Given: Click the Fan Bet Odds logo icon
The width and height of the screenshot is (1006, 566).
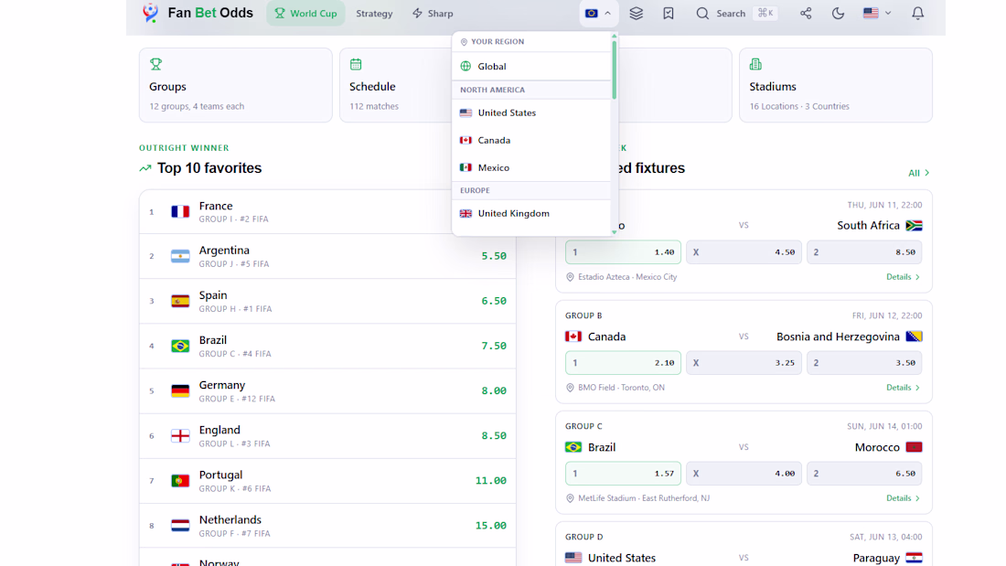Looking at the screenshot, I should 150,13.
